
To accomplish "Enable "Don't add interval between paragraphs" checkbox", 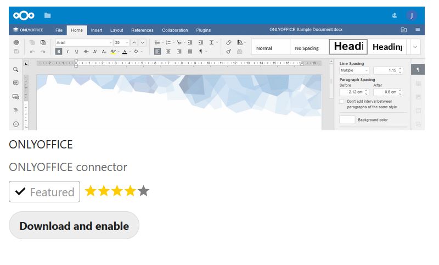I will click(342, 102).
